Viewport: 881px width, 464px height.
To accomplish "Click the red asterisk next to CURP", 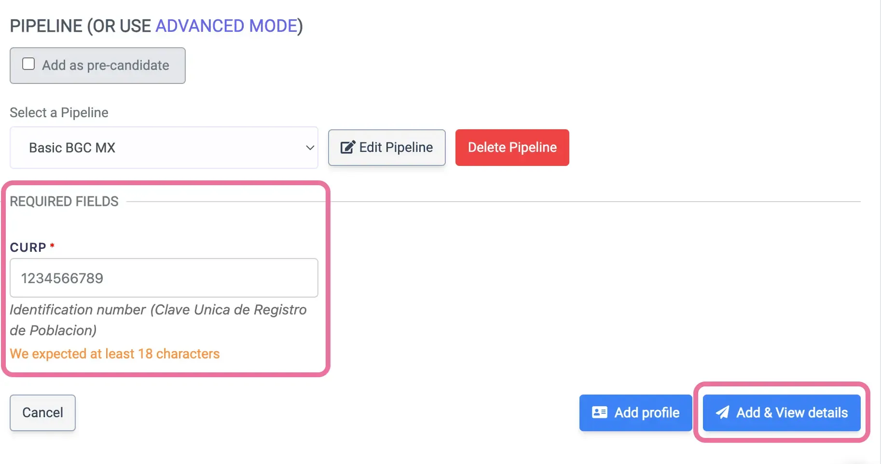I will (52, 245).
